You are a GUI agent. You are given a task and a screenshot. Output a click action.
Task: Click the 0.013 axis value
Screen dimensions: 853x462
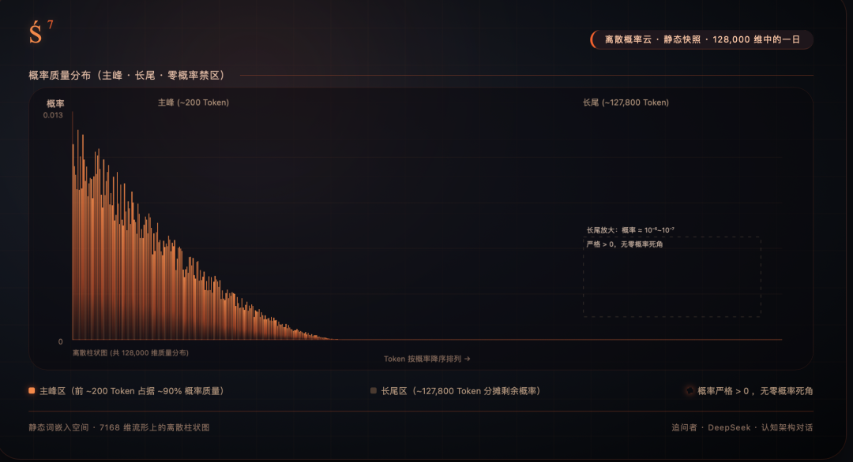tap(53, 115)
